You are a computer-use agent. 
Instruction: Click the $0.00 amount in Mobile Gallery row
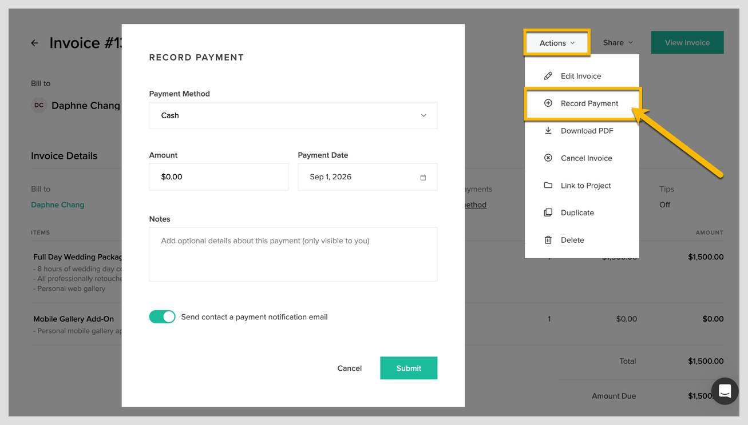(x=713, y=319)
